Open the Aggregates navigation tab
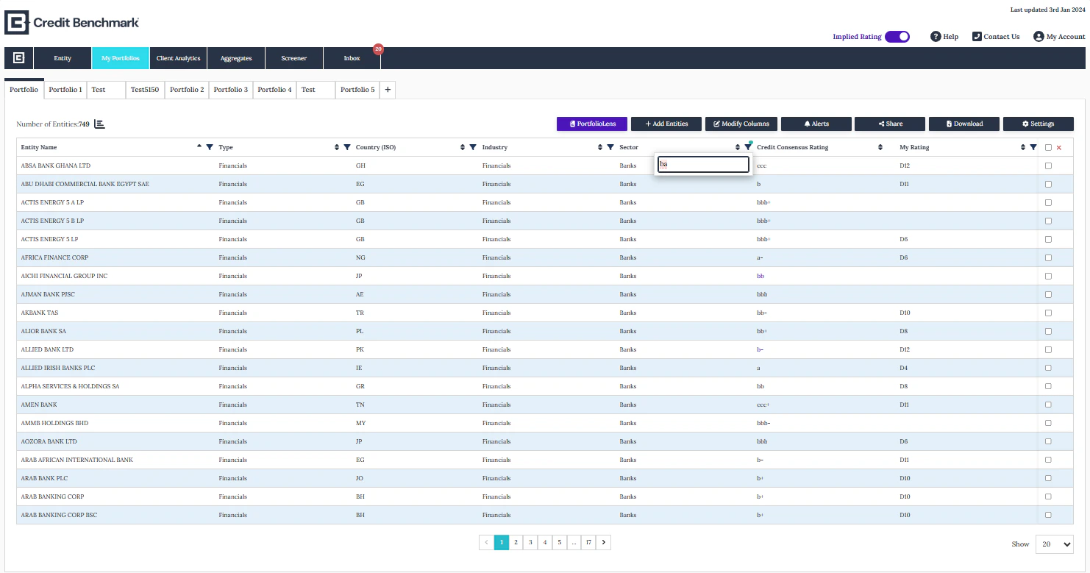Viewport: 1090px width, 573px height. tap(236, 58)
